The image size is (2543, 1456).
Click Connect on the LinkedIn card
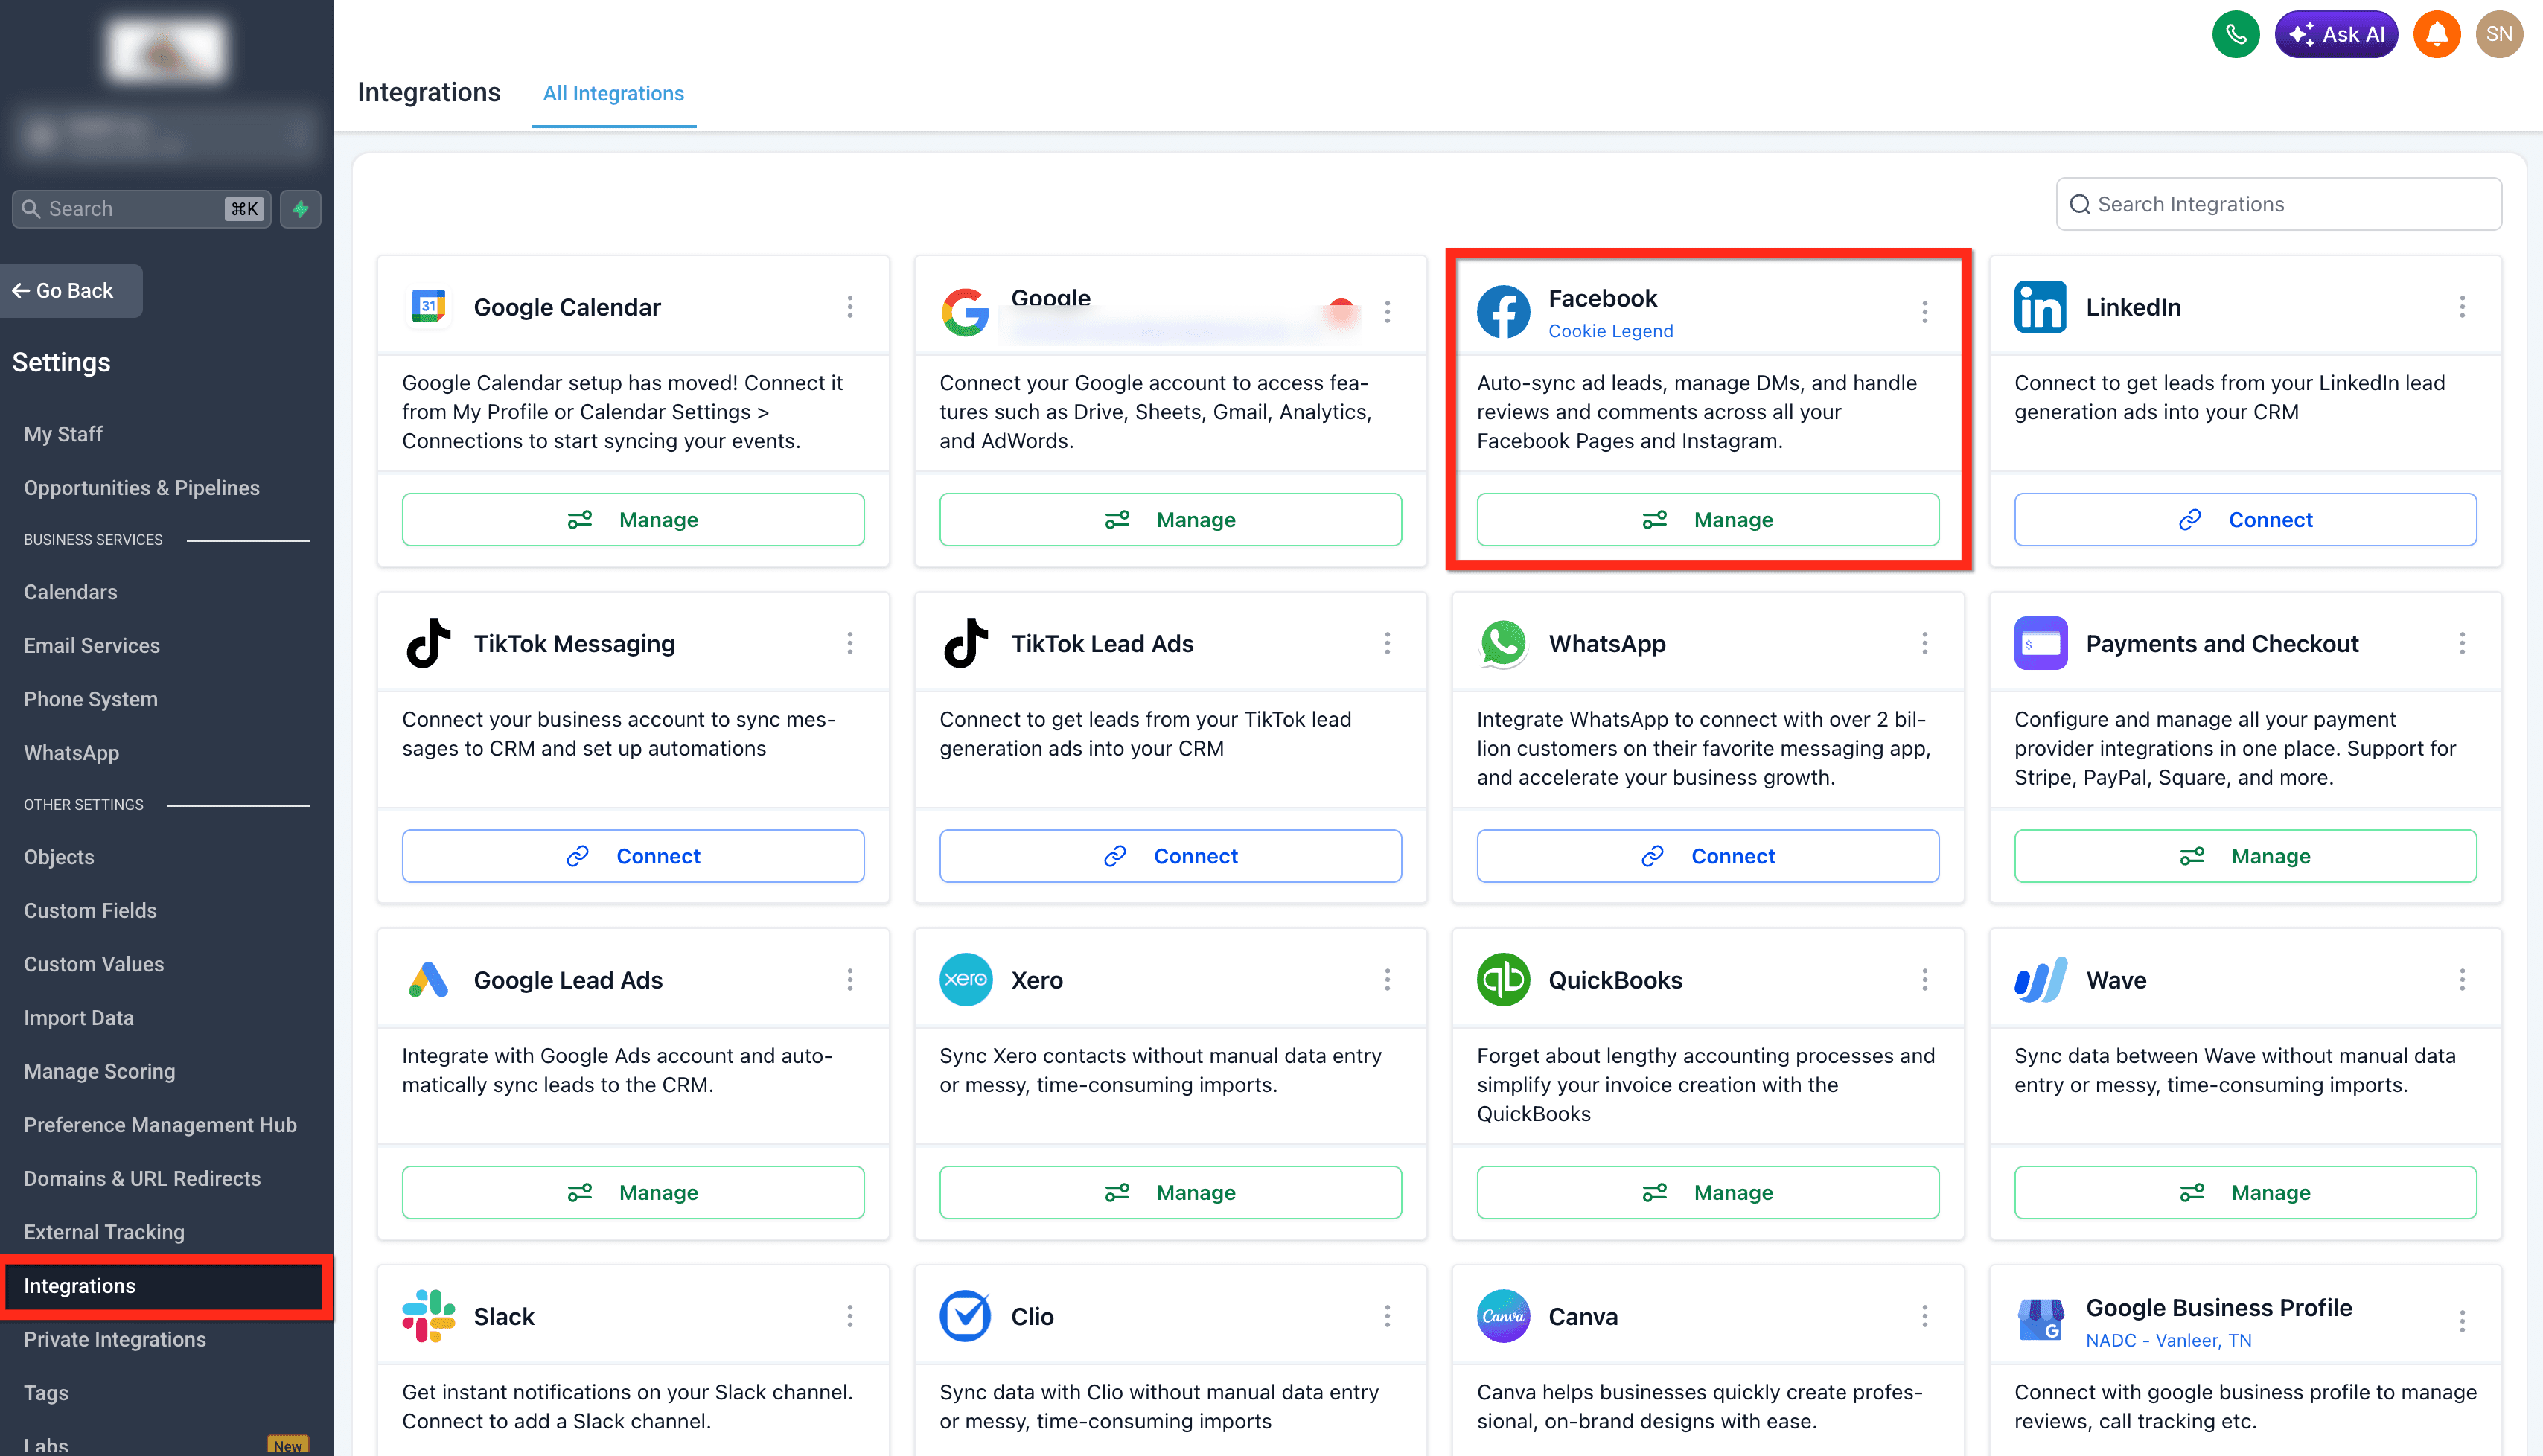[x=2245, y=519]
